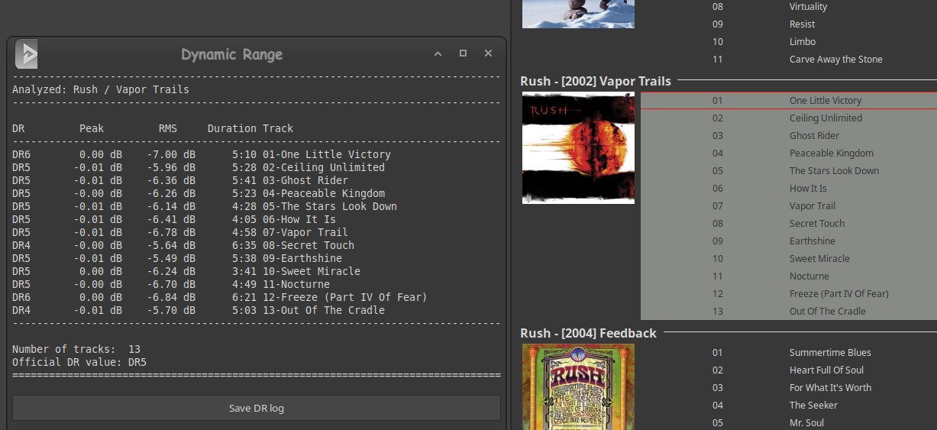Image resolution: width=937 pixels, height=430 pixels.
Task: Click the Save DR log button
Action: tap(257, 408)
